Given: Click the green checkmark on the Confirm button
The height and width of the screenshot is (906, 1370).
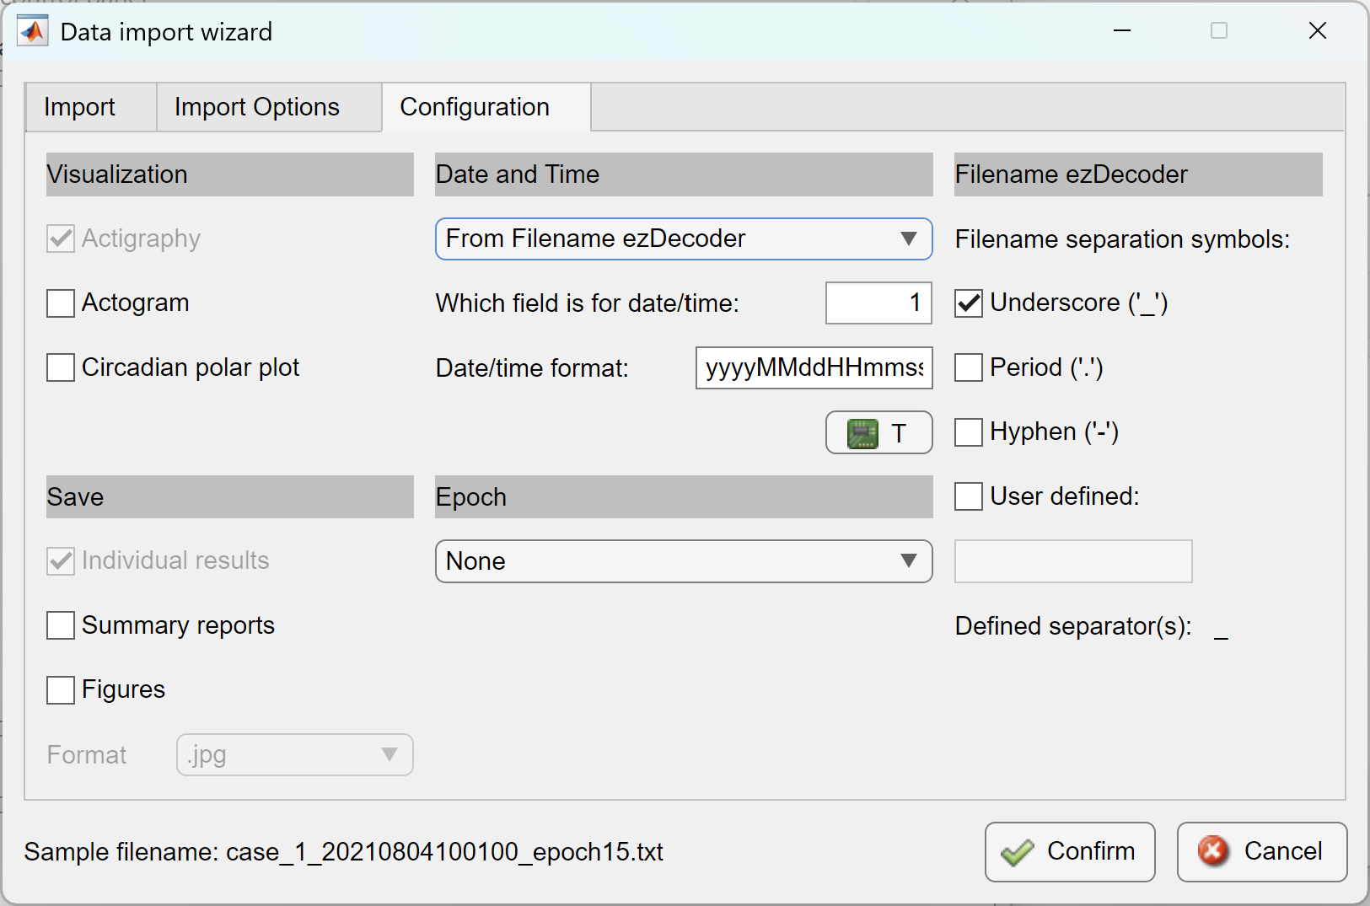Looking at the screenshot, I should (1018, 851).
